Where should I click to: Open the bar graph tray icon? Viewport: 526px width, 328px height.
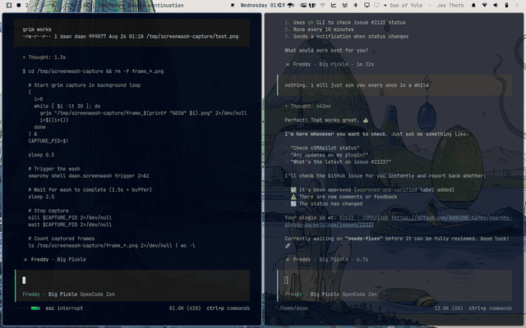(345, 5)
